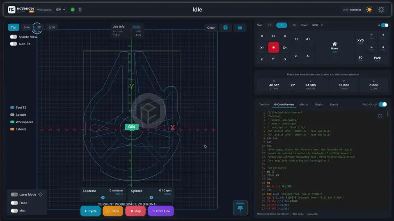The height and width of the screenshot is (221, 394).
Task: Select step size 10
Action: [x=294, y=25]
